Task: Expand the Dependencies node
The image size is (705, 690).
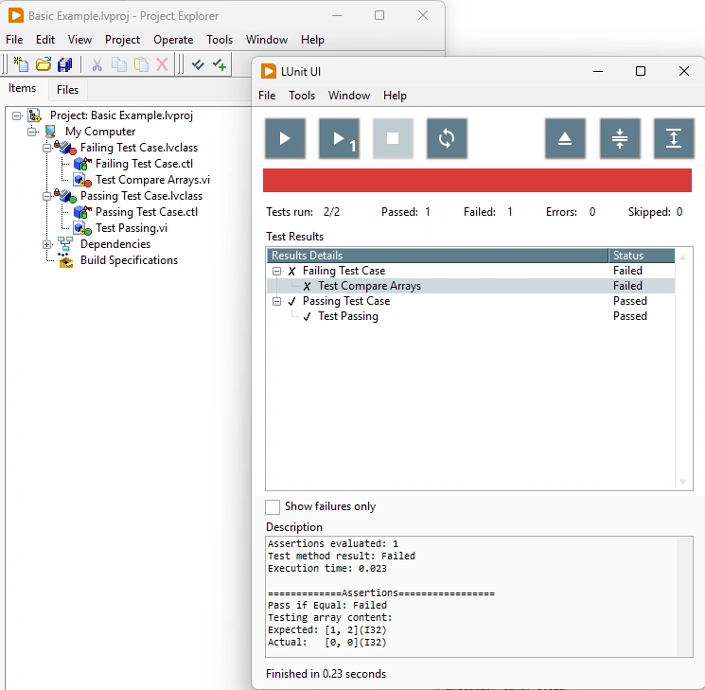Action: click(x=46, y=245)
